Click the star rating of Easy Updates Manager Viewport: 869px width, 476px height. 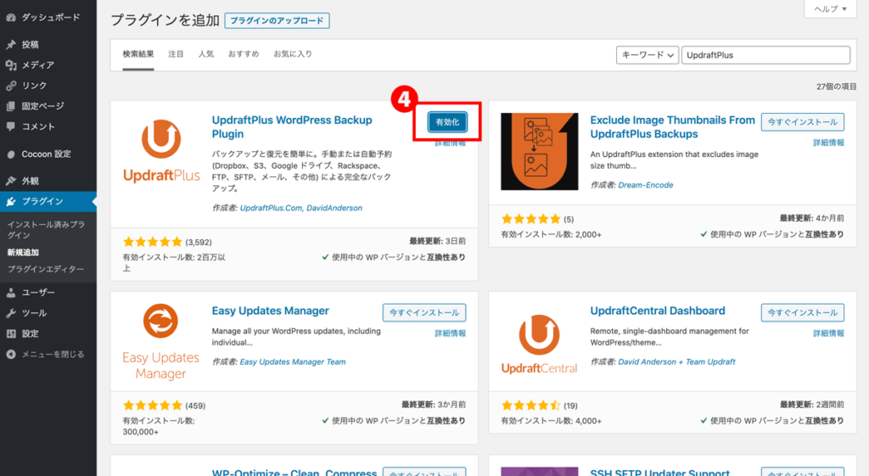153,406
